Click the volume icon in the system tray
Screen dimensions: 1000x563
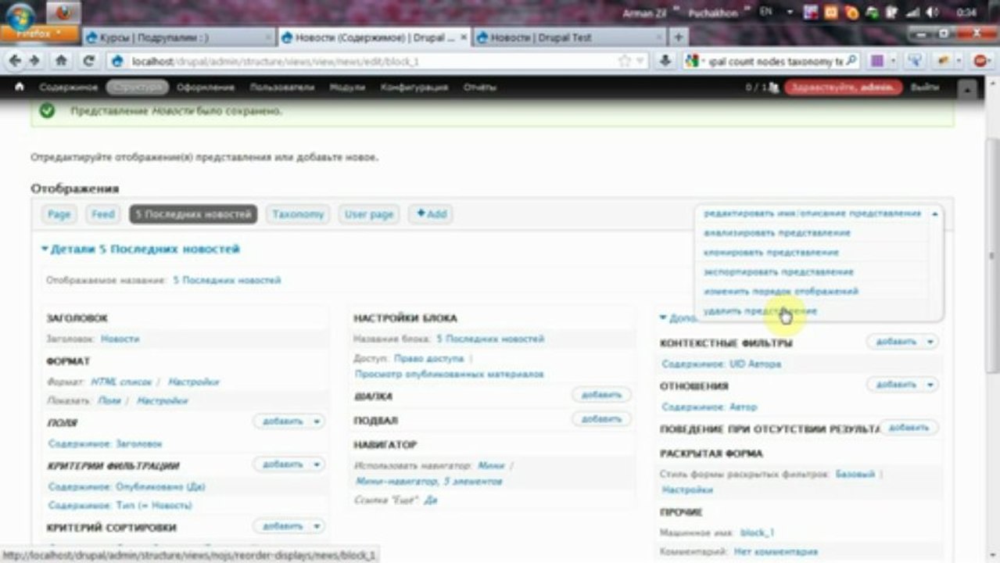[x=932, y=13]
